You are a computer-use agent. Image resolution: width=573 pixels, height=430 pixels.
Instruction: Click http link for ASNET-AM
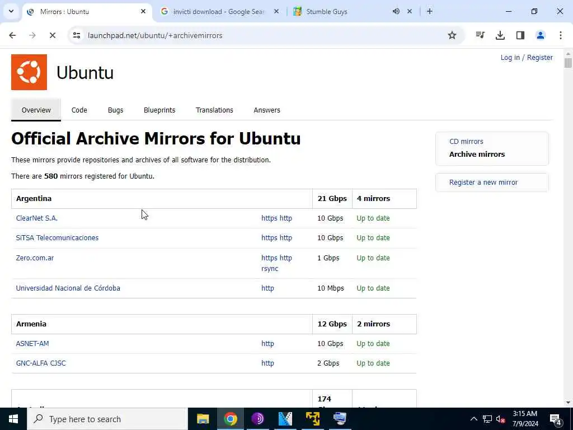(267, 344)
